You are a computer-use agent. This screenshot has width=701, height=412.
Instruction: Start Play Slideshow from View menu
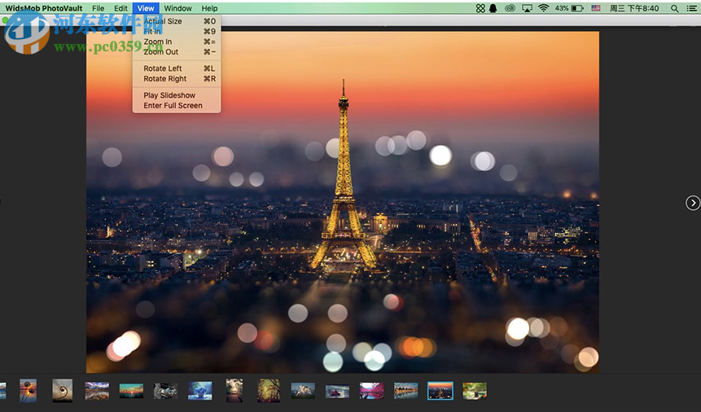177,95
